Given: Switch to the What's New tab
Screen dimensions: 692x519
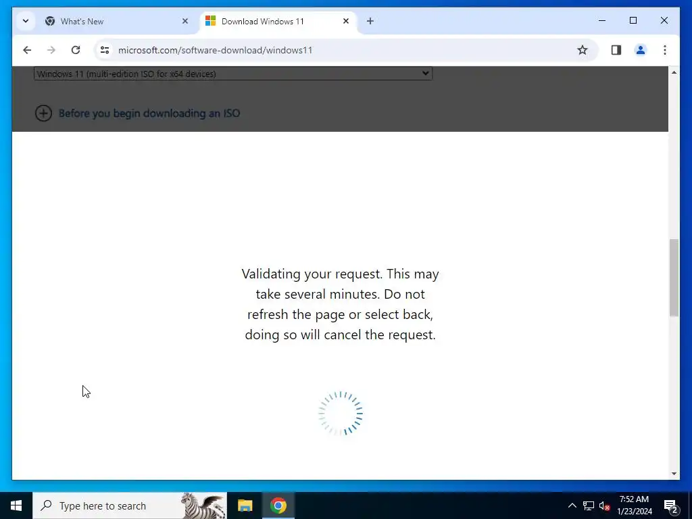Looking at the screenshot, I should 117,21.
